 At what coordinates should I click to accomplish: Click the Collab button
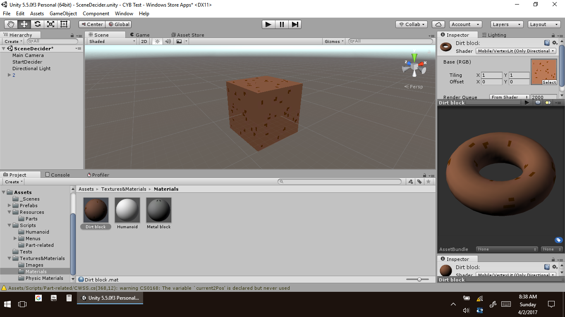point(411,24)
